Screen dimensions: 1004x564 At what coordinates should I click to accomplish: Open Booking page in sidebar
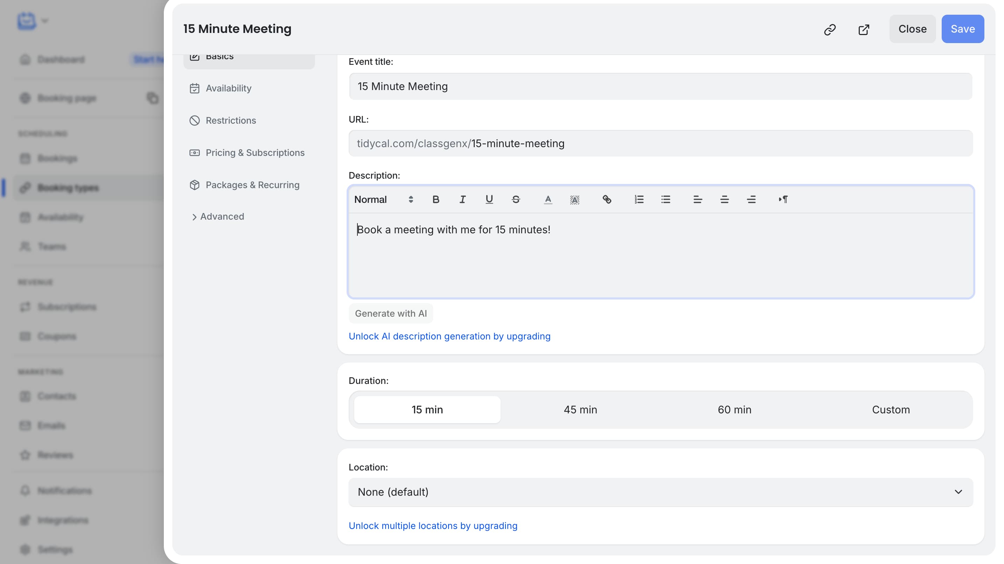click(67, 98)
